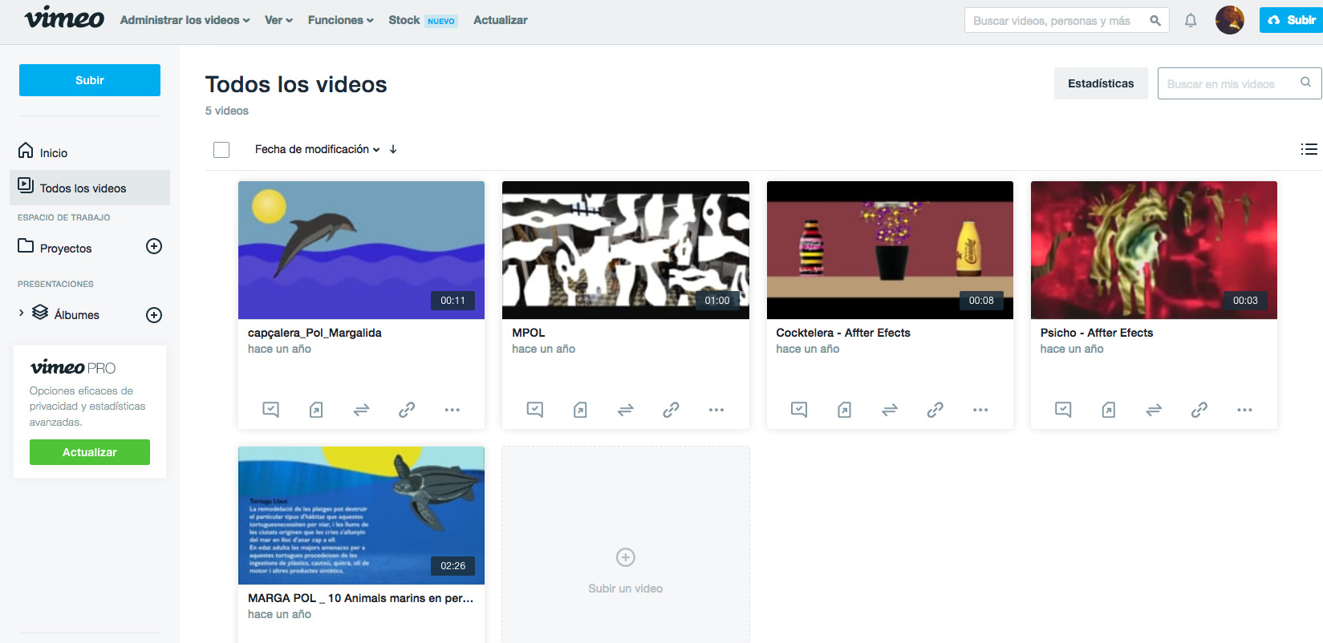The image size is (1323, 643).
Task: Switch to list view layout
Action: (x=1309, y=149)
